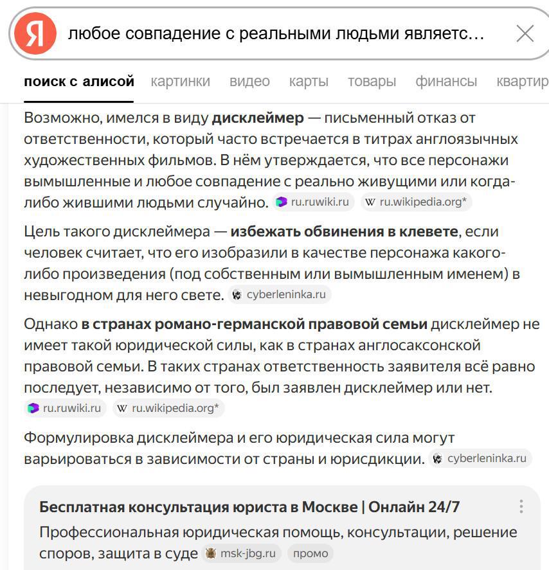Click the промо label badge
The width and height of the screenshot is (549, 570).
tap(310, 553)
